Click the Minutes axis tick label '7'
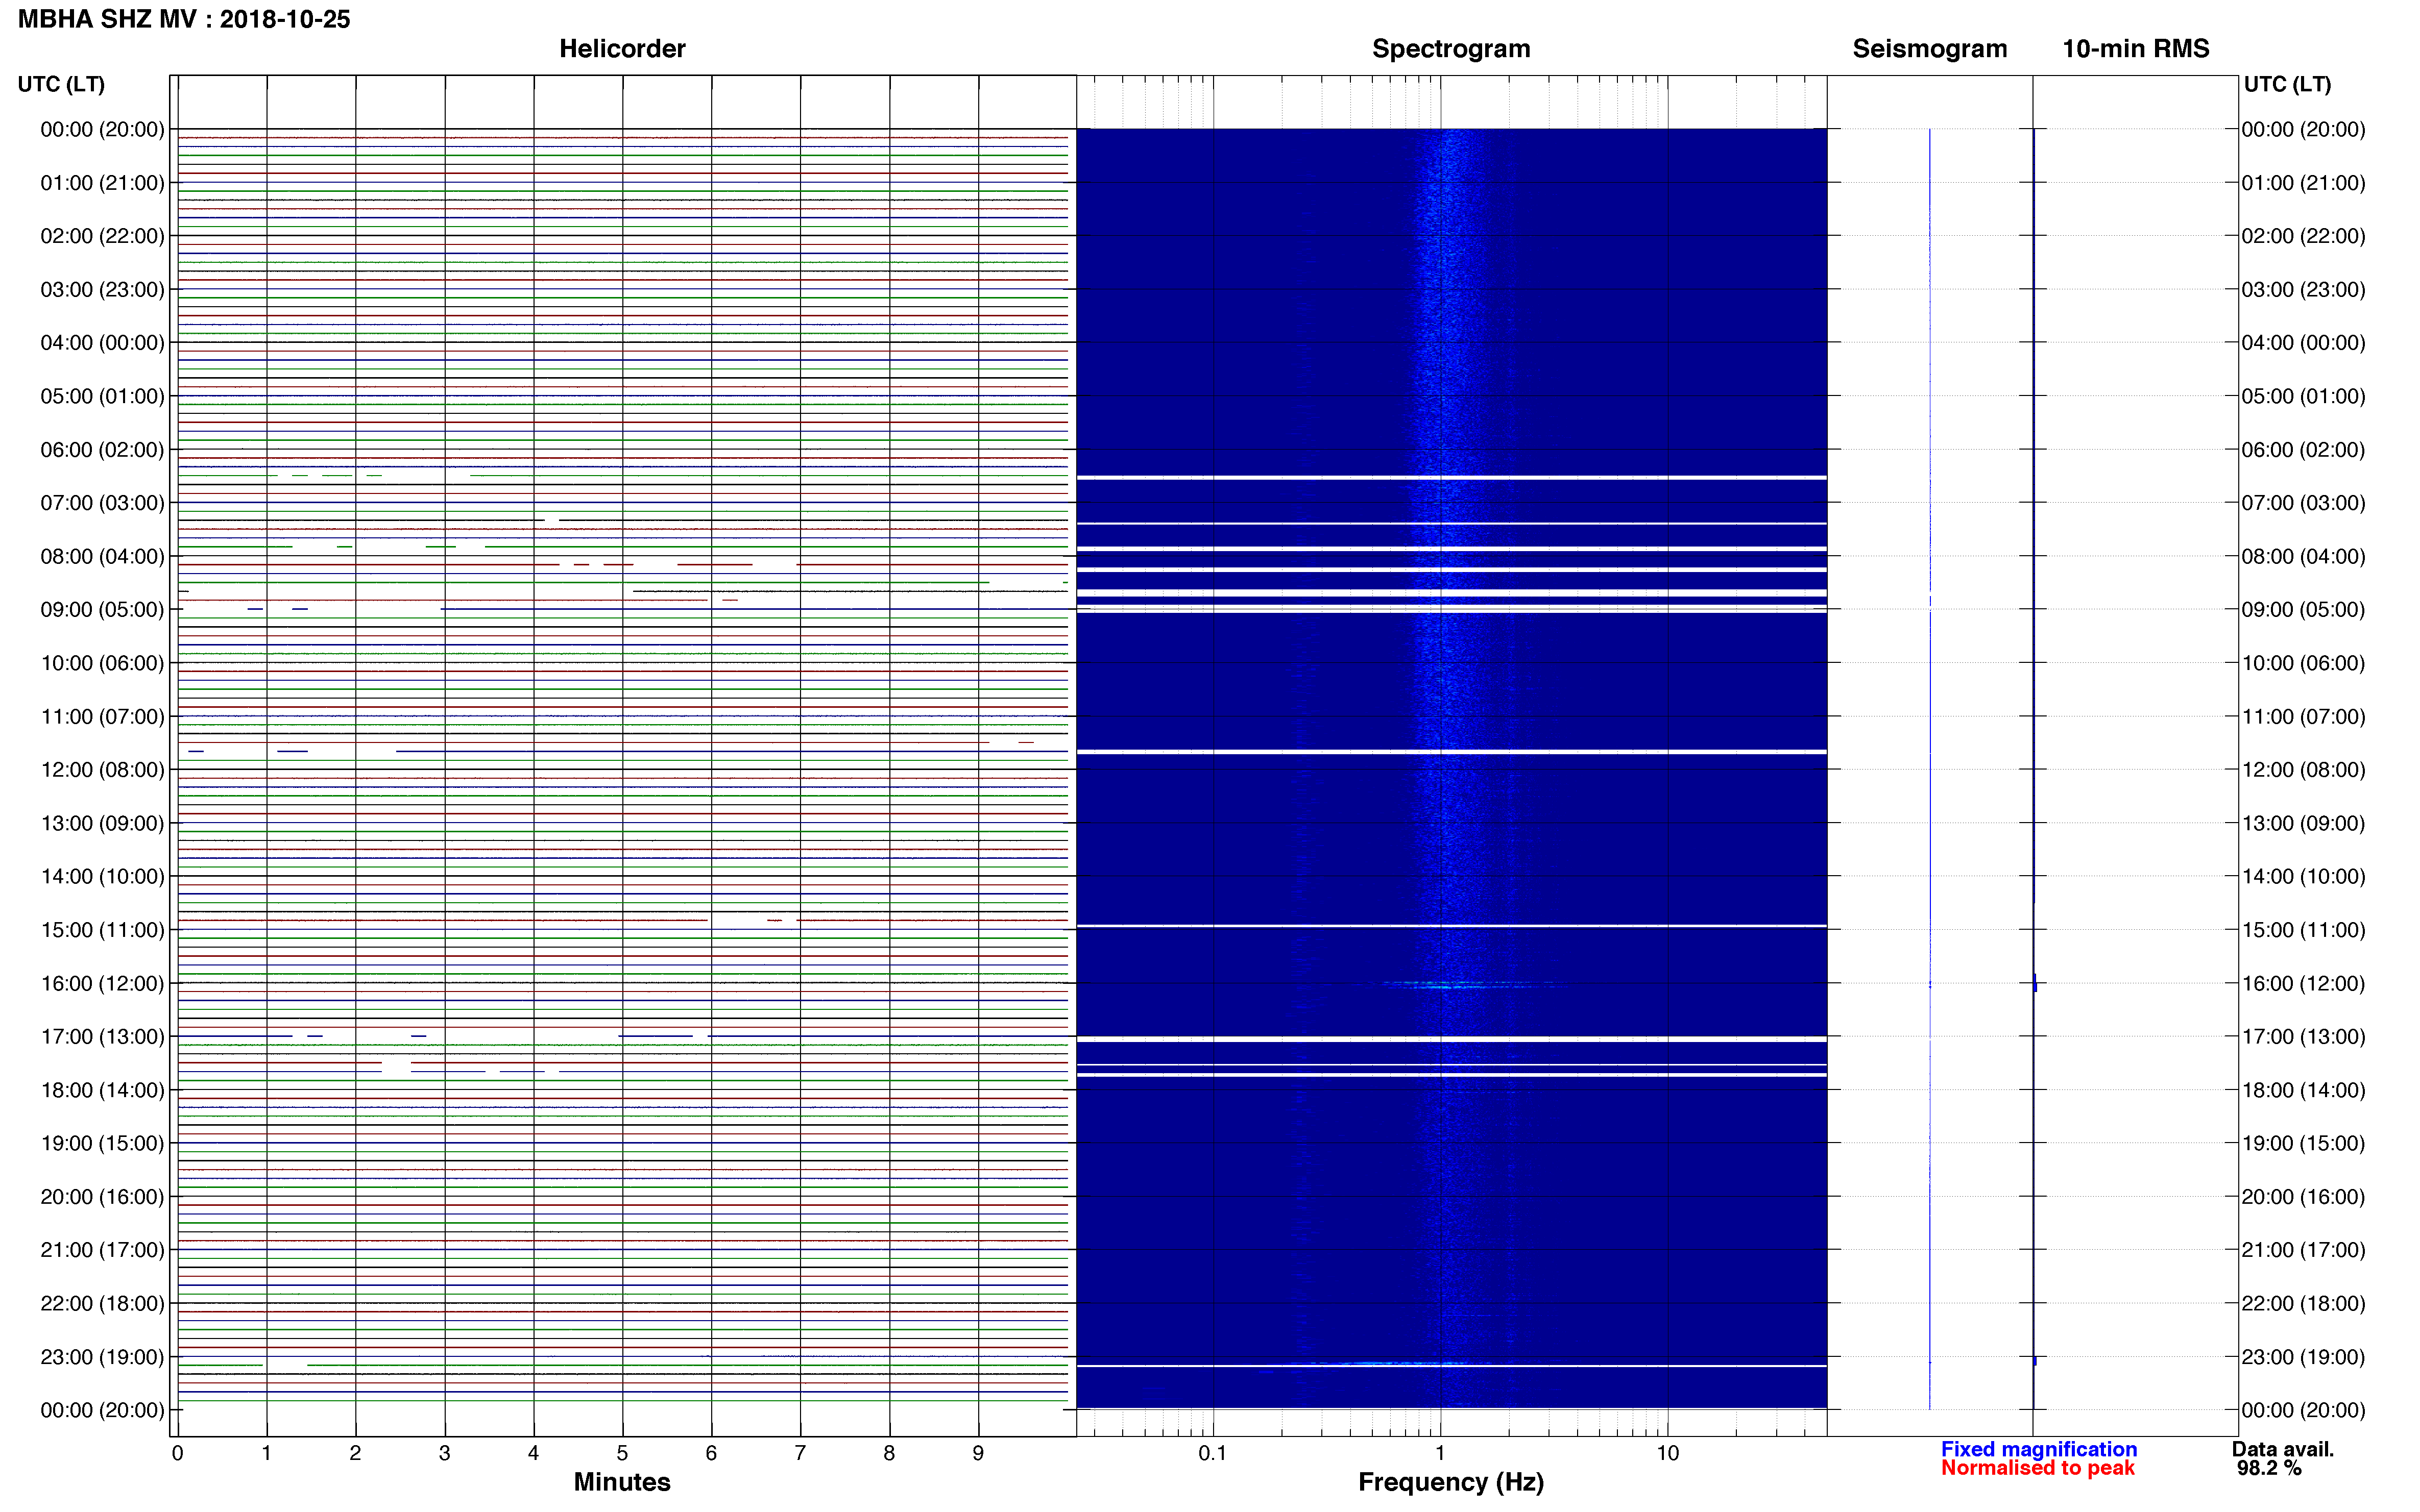 (x=801, y=1453)
